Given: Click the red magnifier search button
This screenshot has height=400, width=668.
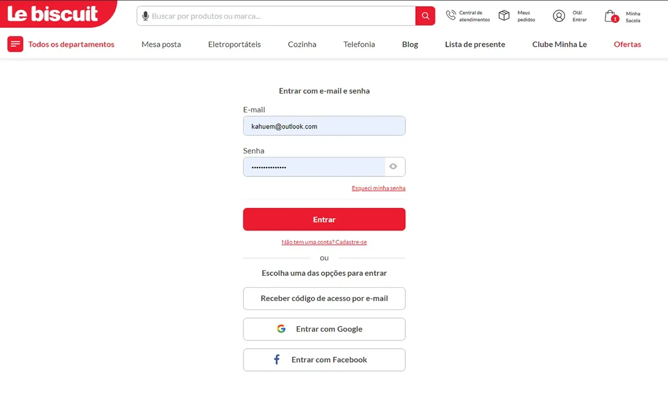Looking at the screenshot, I should [425, 16].
